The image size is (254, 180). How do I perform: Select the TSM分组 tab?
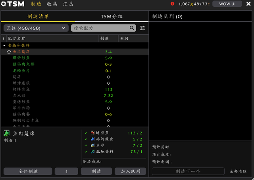coord(112,16)
